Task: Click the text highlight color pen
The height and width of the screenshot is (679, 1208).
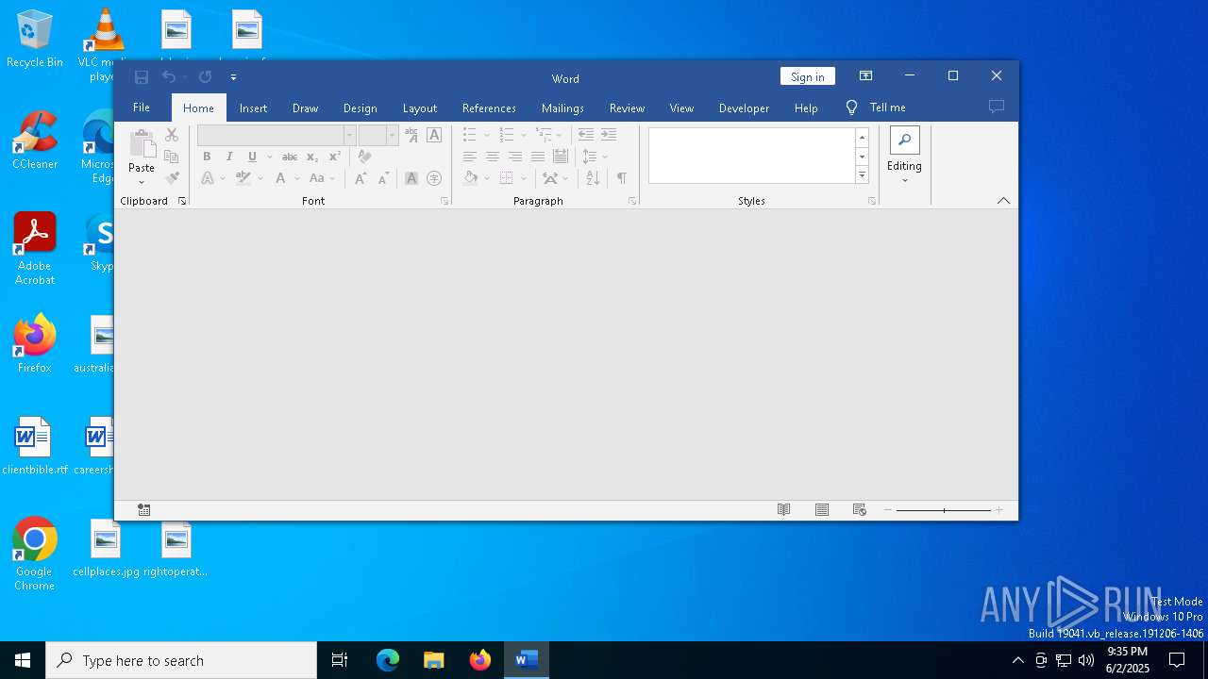Action: (243, 178)
